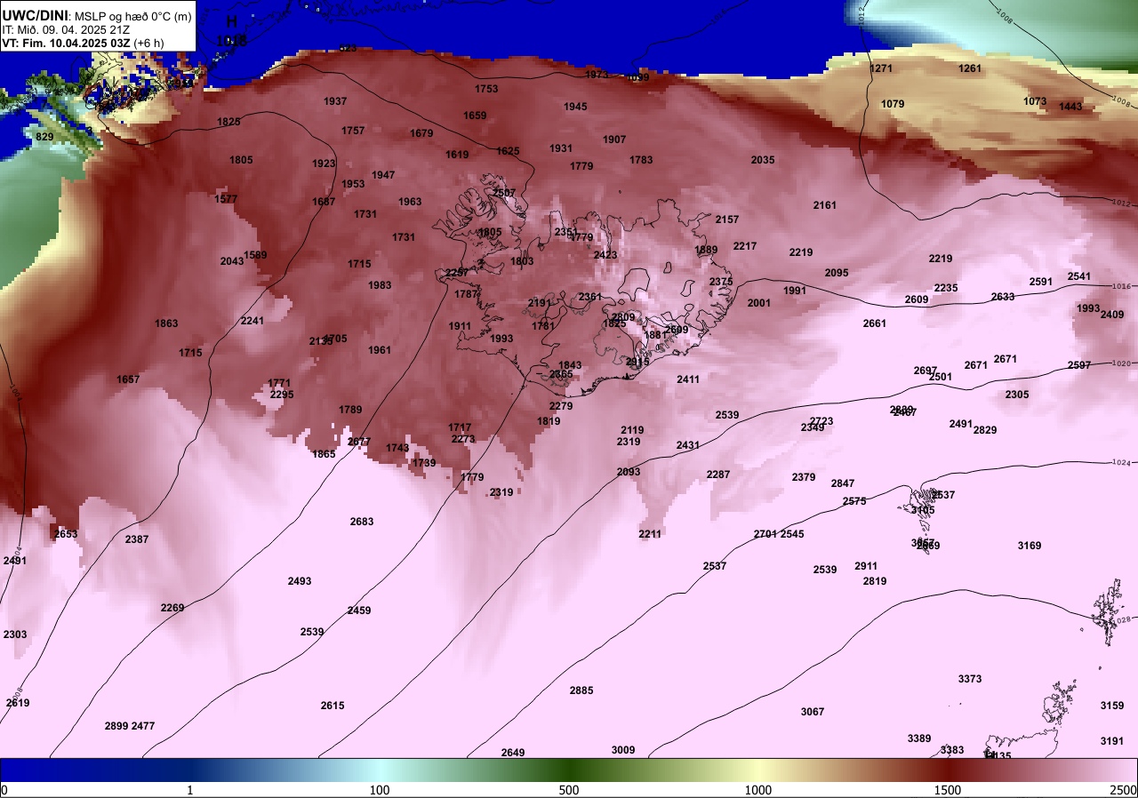Click the H high-pressure marker
The height and width of the screenshot is (798, 1138).
(x=232, y=20)
